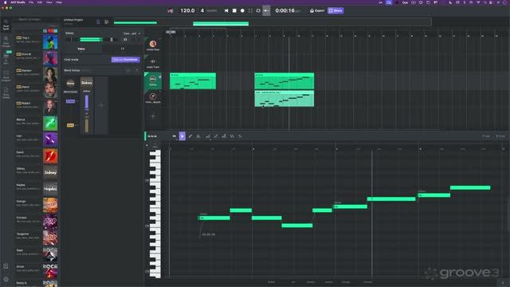Choose the Tangerine voice in the list

coord(37,238)
